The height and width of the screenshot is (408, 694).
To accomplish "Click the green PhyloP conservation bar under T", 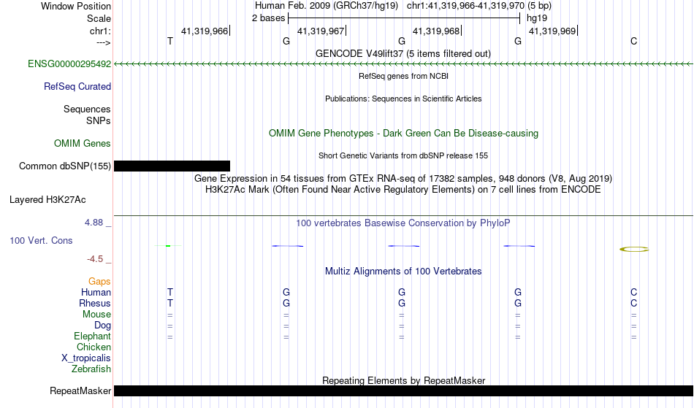I will 168,246.
